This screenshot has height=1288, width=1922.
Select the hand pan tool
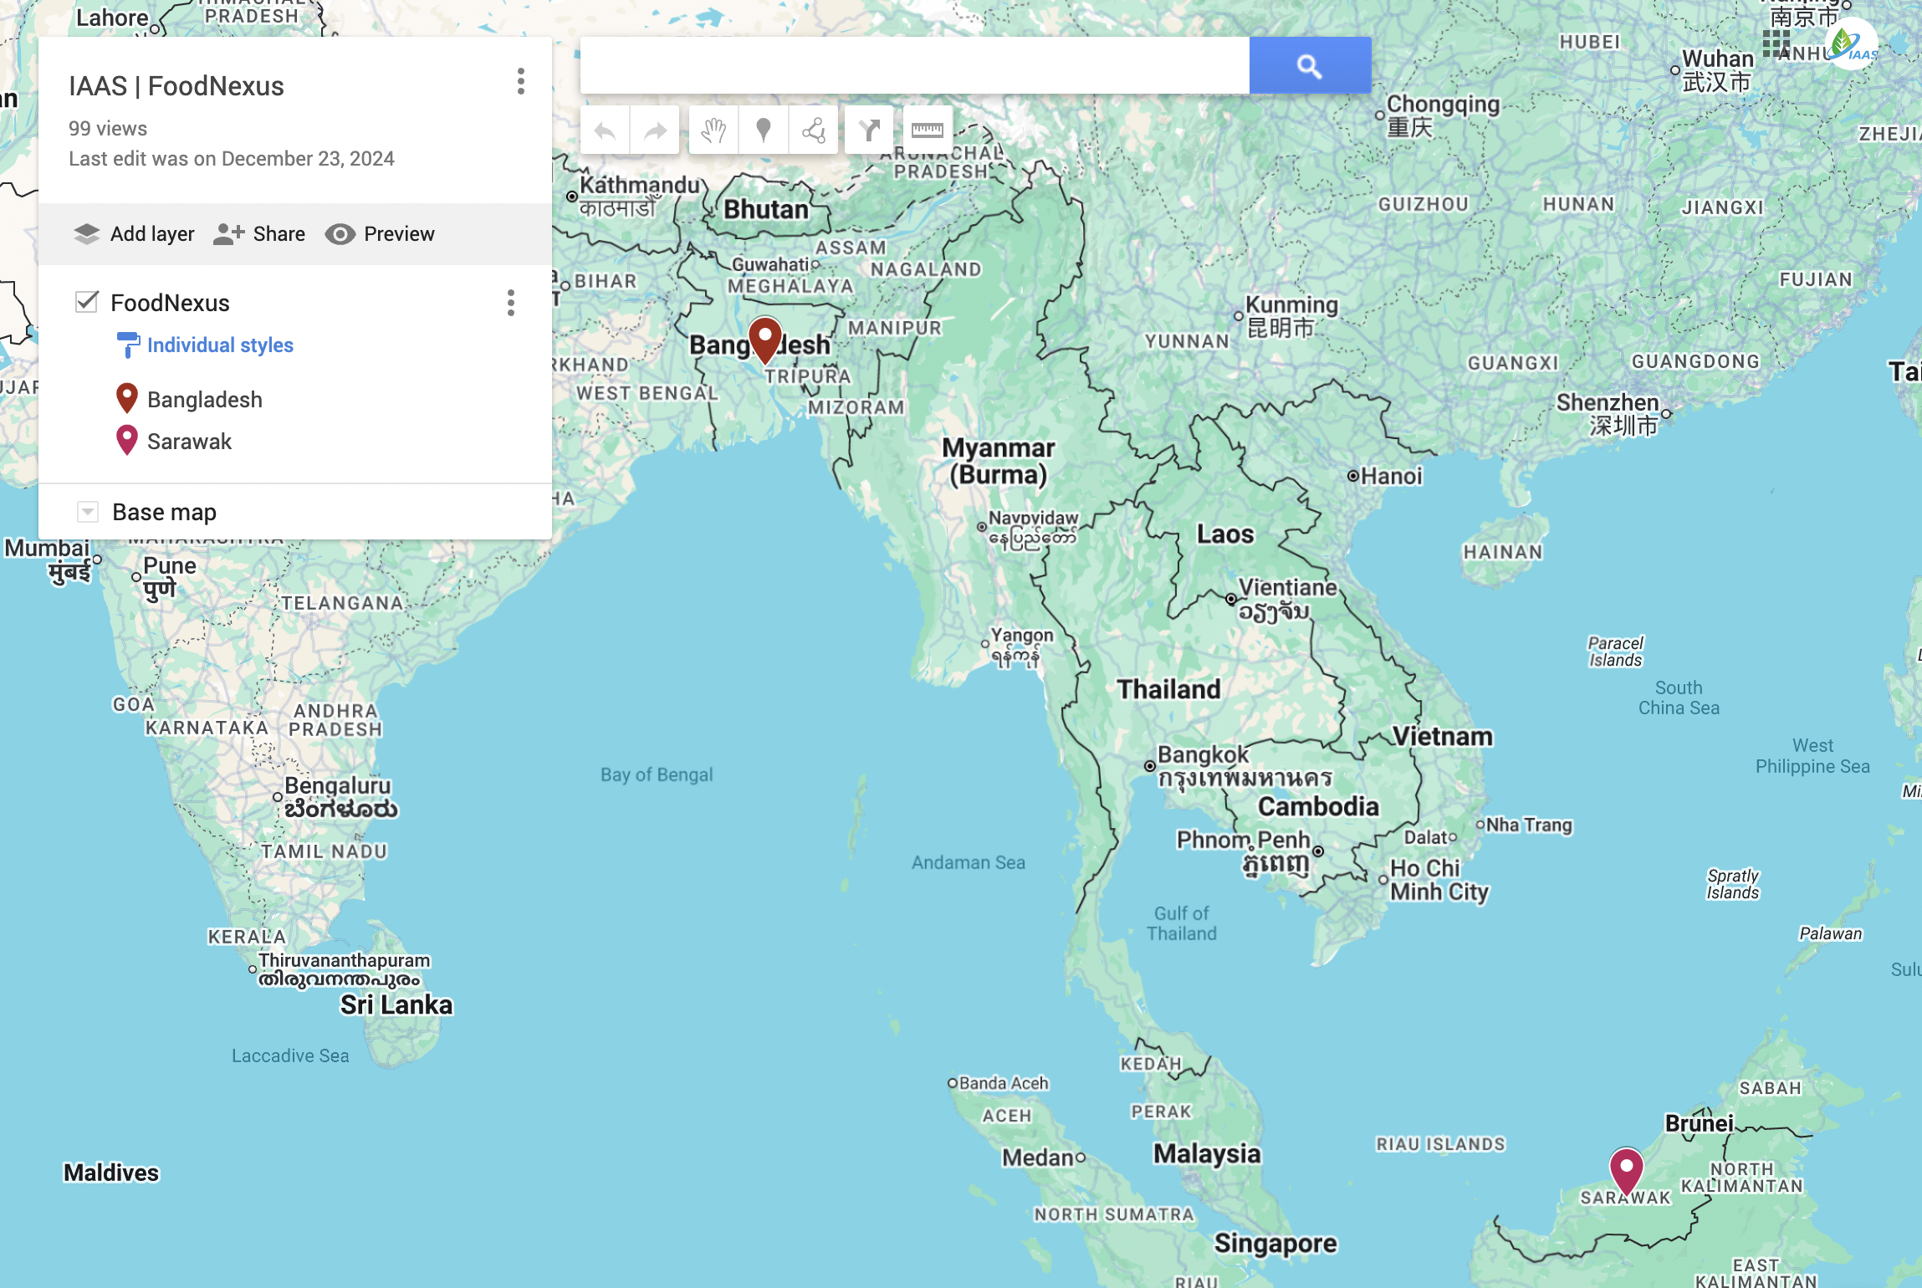point(713,130)
